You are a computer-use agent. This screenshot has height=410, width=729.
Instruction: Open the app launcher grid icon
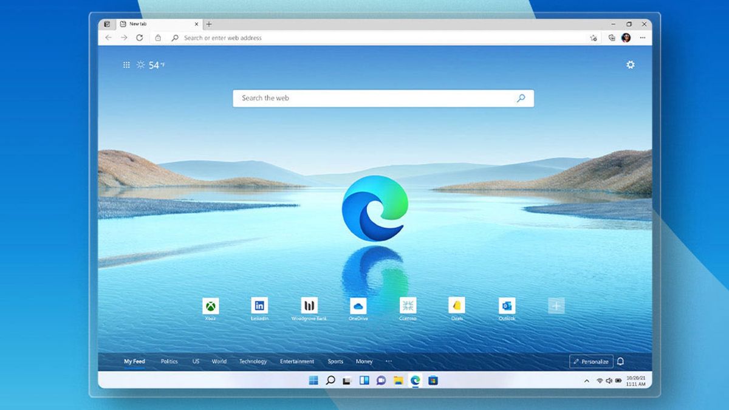click(126, 64)
